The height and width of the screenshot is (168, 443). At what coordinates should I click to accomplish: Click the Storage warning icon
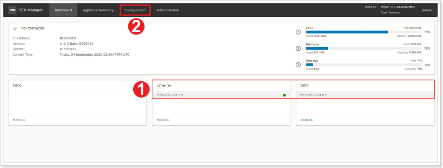tap(298, 65)
